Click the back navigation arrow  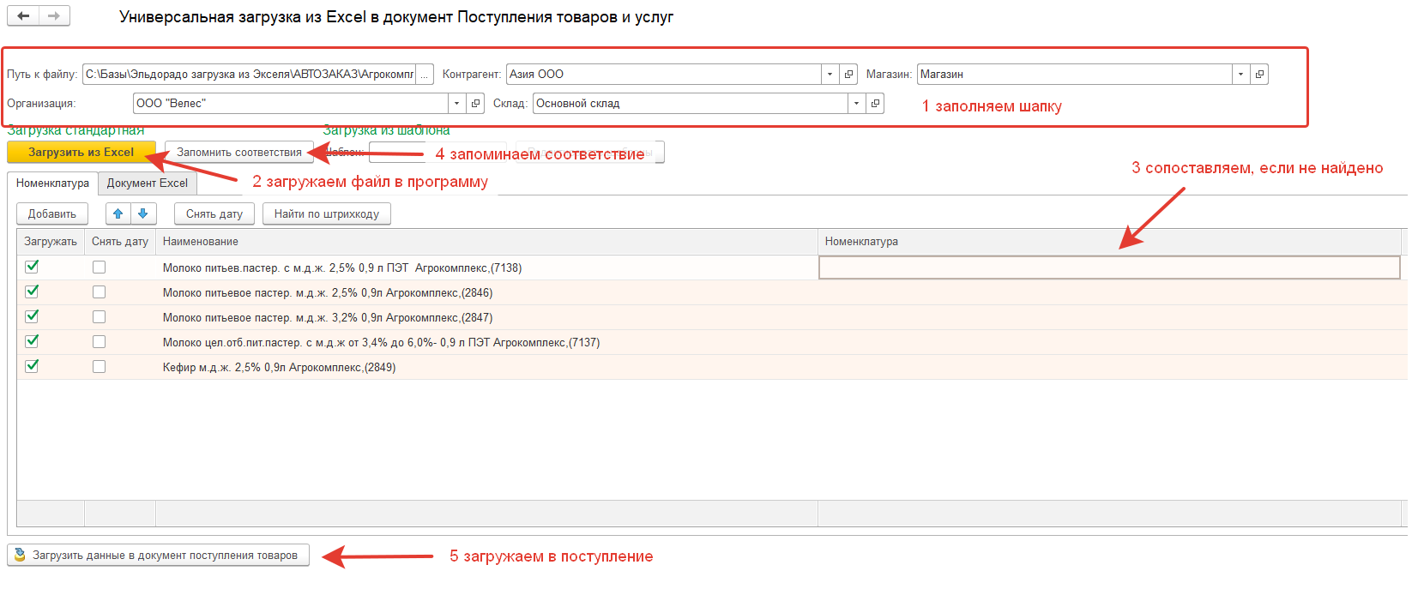(x=23, y=15)
